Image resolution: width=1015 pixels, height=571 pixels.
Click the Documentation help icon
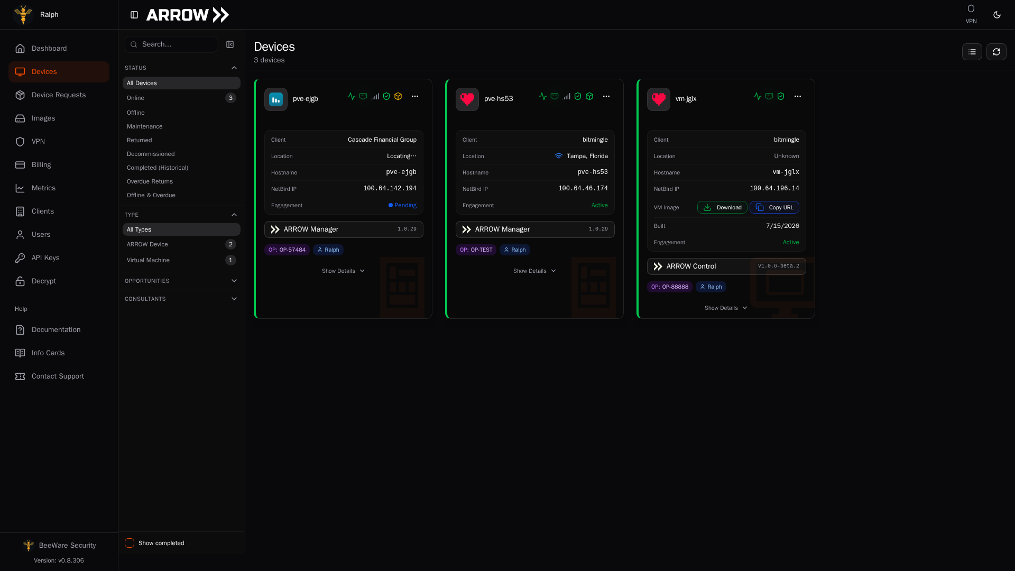tap(20, 330)
